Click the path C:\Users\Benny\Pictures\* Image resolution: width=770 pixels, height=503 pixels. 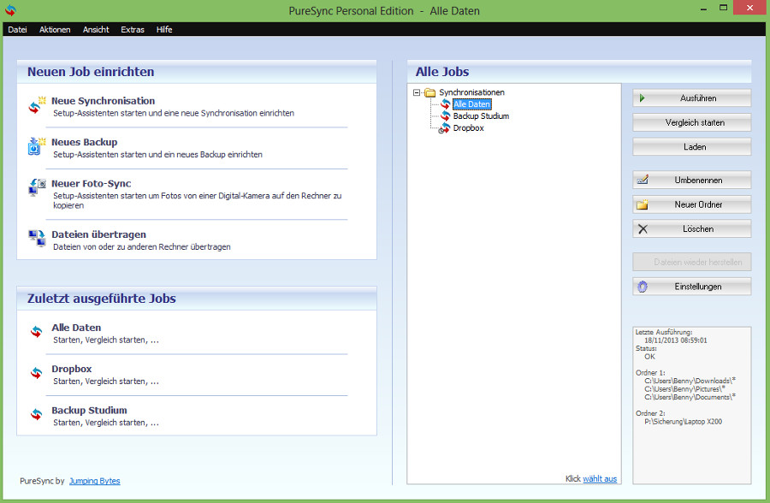point(684,388)
